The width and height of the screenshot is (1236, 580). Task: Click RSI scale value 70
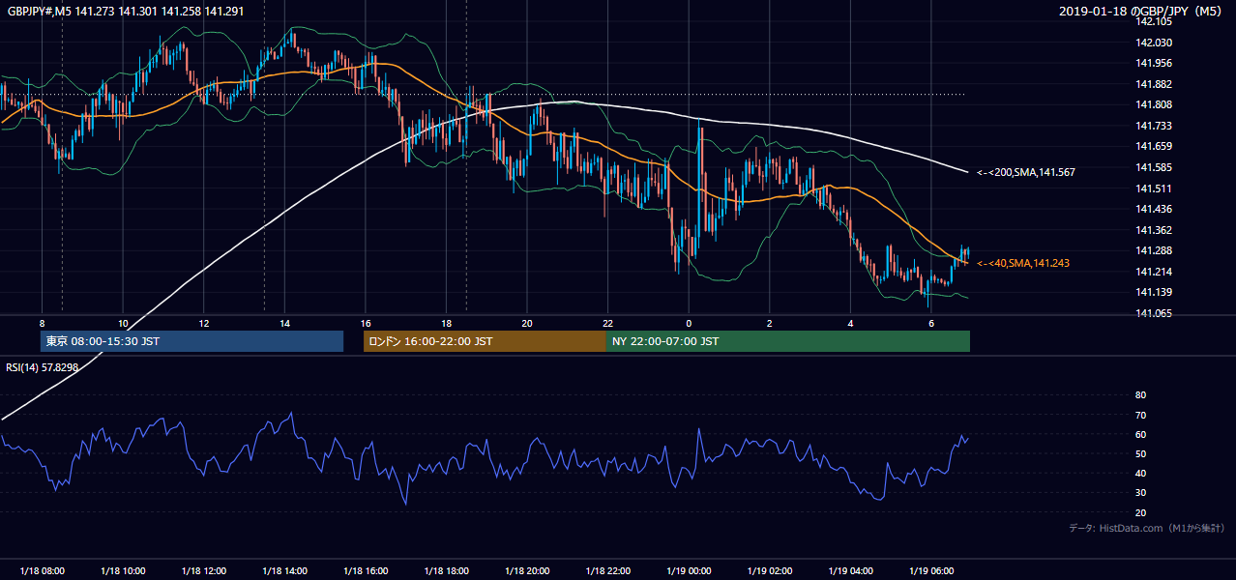1141,415
